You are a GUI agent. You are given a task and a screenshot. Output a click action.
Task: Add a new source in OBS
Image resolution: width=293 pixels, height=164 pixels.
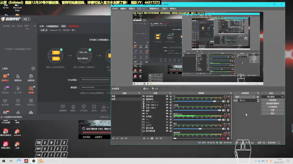[x=144, y=138]
